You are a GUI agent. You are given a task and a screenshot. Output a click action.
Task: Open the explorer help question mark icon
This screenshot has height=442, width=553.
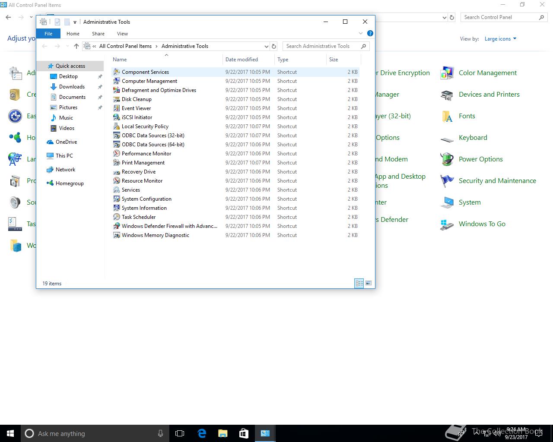370,33
